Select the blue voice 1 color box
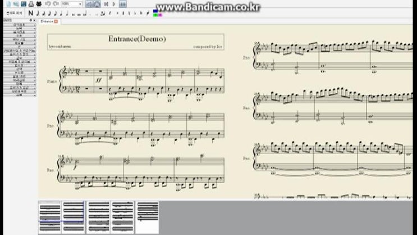Image resolution: width=417 pixels, height=235 pixels. click(155, 11)
